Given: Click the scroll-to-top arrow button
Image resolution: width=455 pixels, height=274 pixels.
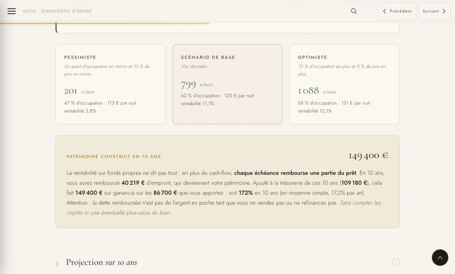Looking at the screenshot, I should [440, 258].
